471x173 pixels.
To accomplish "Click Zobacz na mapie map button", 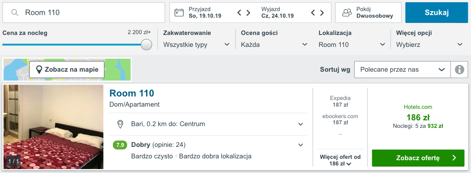I will [67, 69].
